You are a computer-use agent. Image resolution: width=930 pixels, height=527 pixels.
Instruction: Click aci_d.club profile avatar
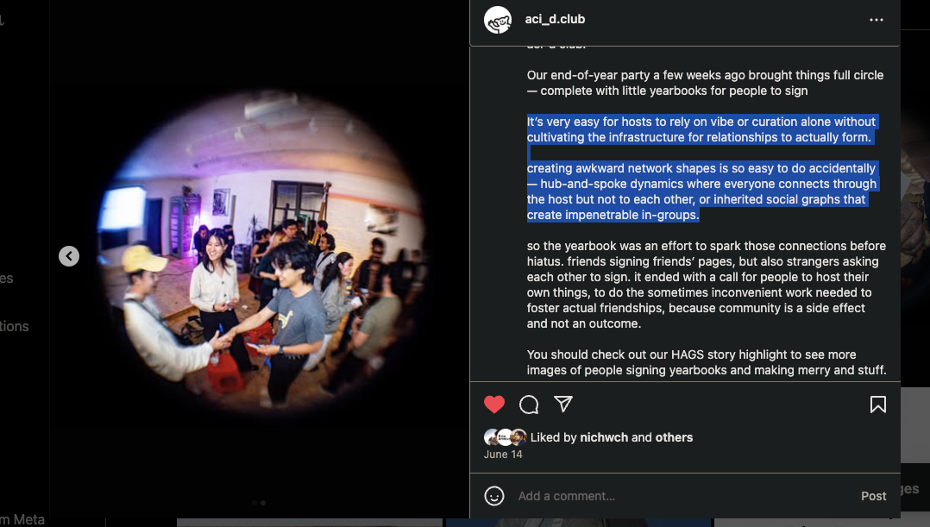point(498,20)
